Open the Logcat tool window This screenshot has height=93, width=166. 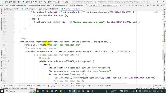[65, 86]
